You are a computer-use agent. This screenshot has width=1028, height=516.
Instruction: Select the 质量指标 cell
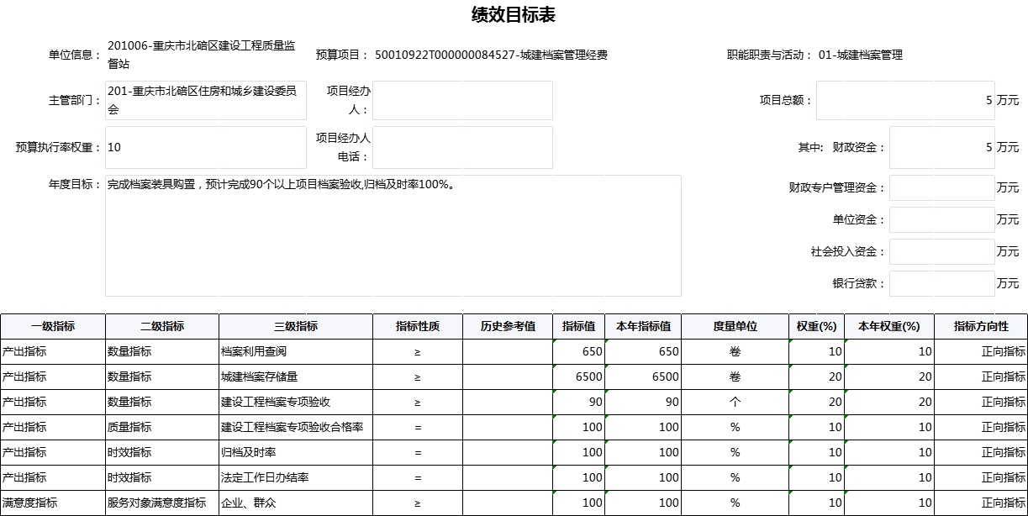pos(162,427)
